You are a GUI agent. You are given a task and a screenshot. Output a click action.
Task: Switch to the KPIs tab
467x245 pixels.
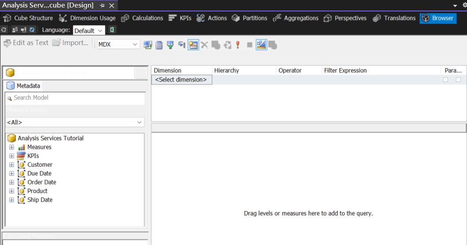click(180, 18)
